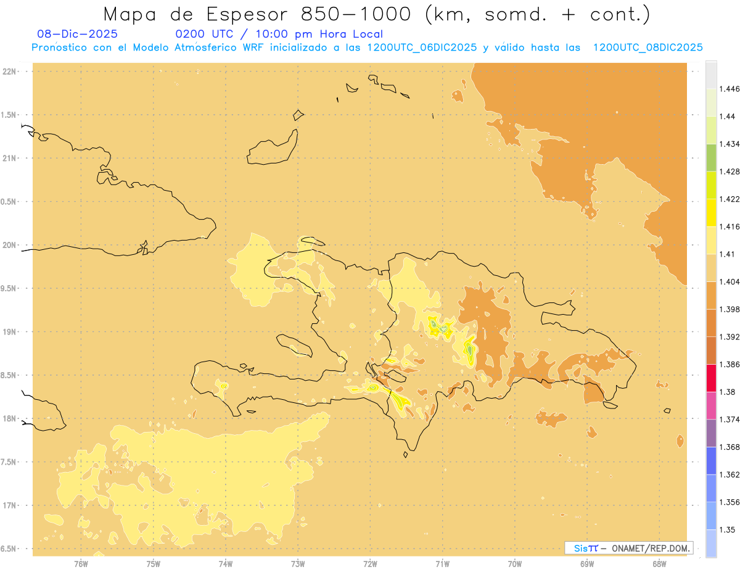
Task: Click the time text '0200 UTC / 10:00 pm Hora Local'
Action: pyautogui.click(x=279, y=35)
